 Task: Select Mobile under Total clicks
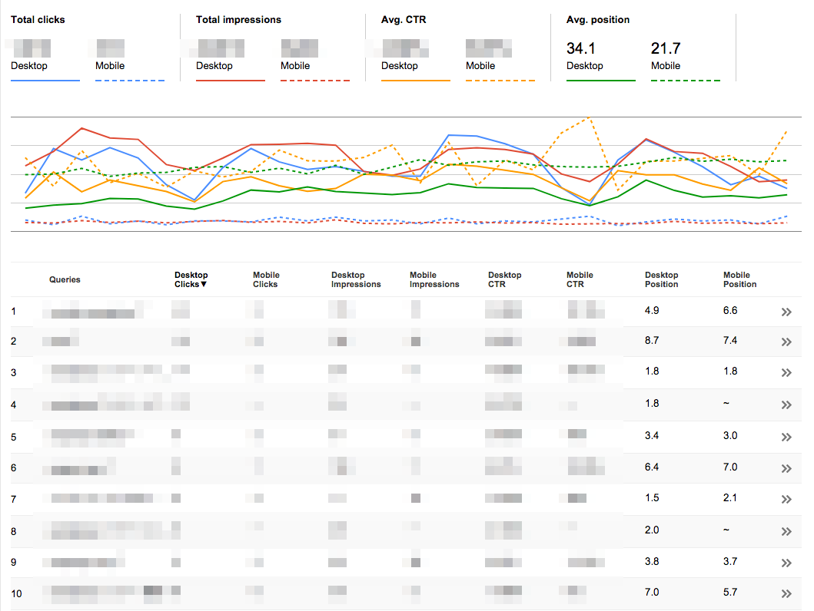click(x=110, y=66)
